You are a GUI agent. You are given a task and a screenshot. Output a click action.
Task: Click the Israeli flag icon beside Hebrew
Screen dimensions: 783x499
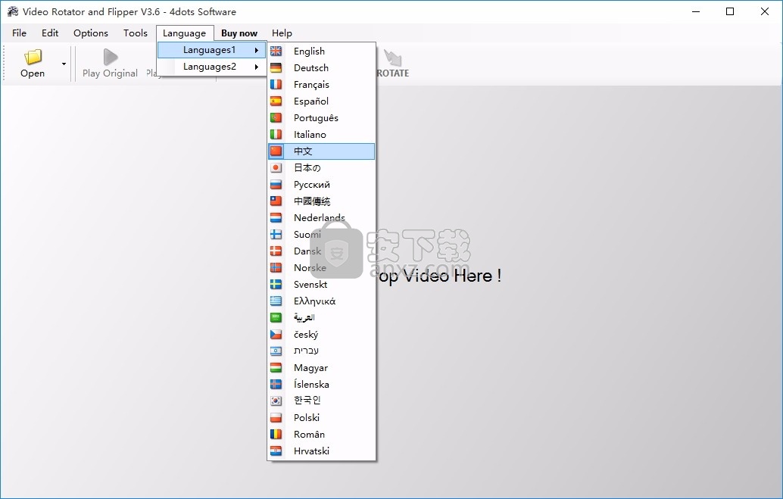pyautogui.click(x=276, y=351)
